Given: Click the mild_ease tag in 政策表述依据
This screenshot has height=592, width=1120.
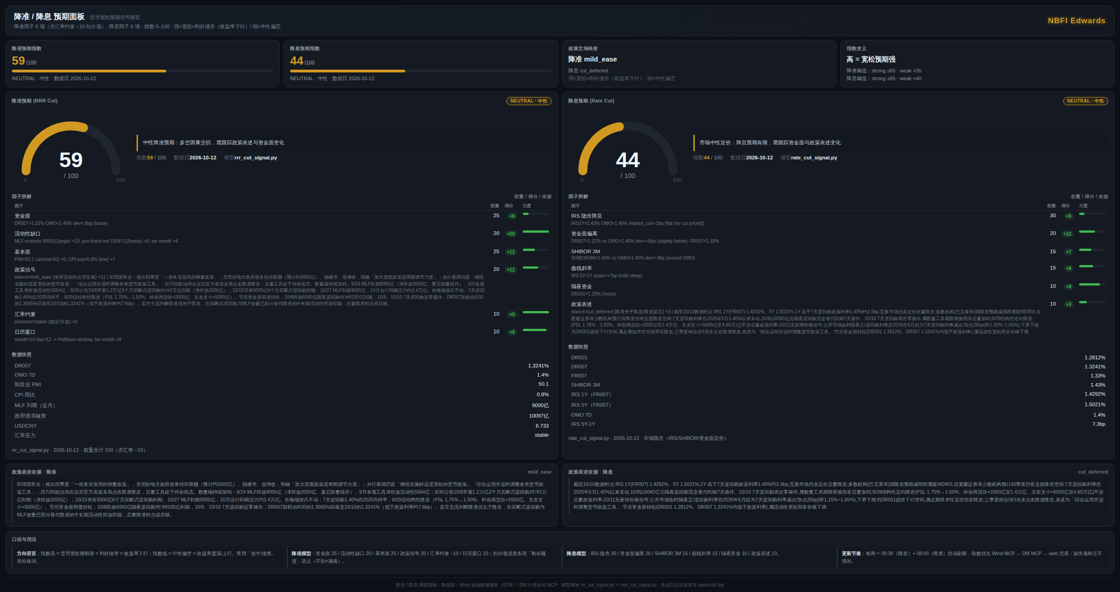Looking at the screenshot, I should coord(540,472).
